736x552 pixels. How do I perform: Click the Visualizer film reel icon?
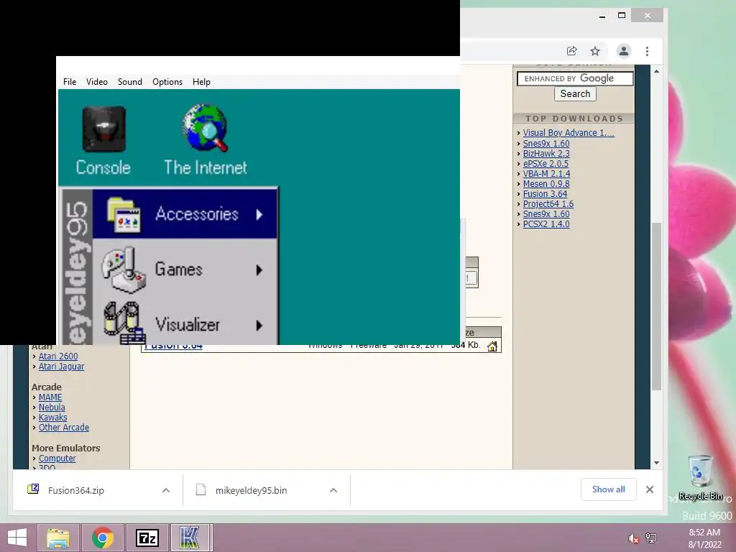pos(124,323)
